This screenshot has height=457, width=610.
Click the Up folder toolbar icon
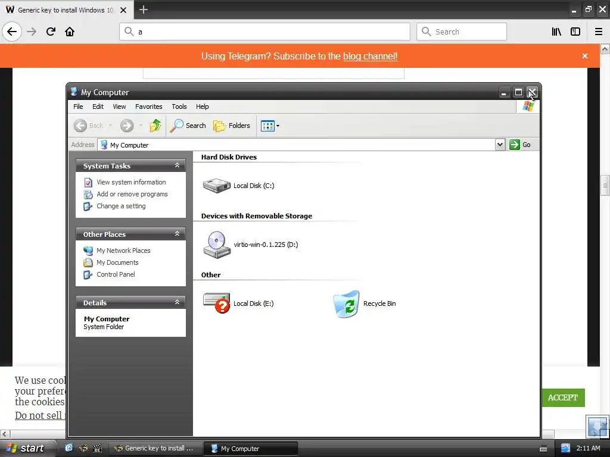pyautogui.click(x=155, y=126)
